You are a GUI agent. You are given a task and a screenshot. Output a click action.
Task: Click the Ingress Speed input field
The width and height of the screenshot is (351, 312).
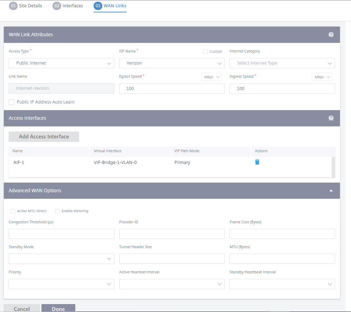point(282,89)
